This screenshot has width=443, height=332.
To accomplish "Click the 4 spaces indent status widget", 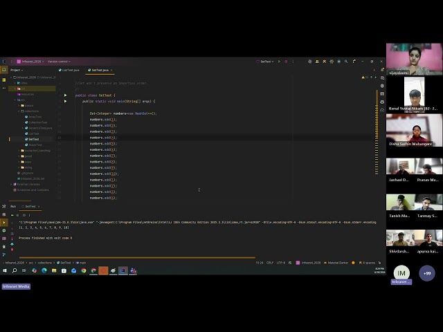I will (x=367, y=263).
